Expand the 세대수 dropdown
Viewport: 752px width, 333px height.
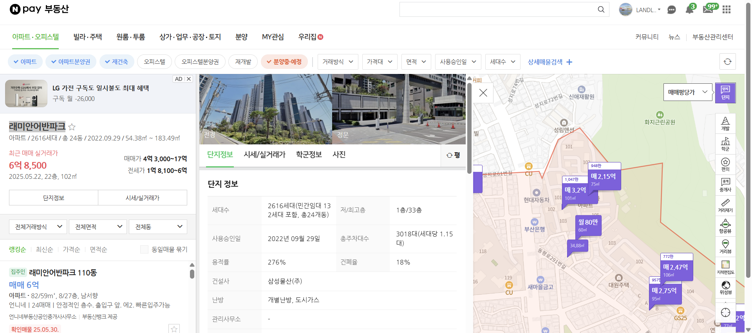pos(503,61)
